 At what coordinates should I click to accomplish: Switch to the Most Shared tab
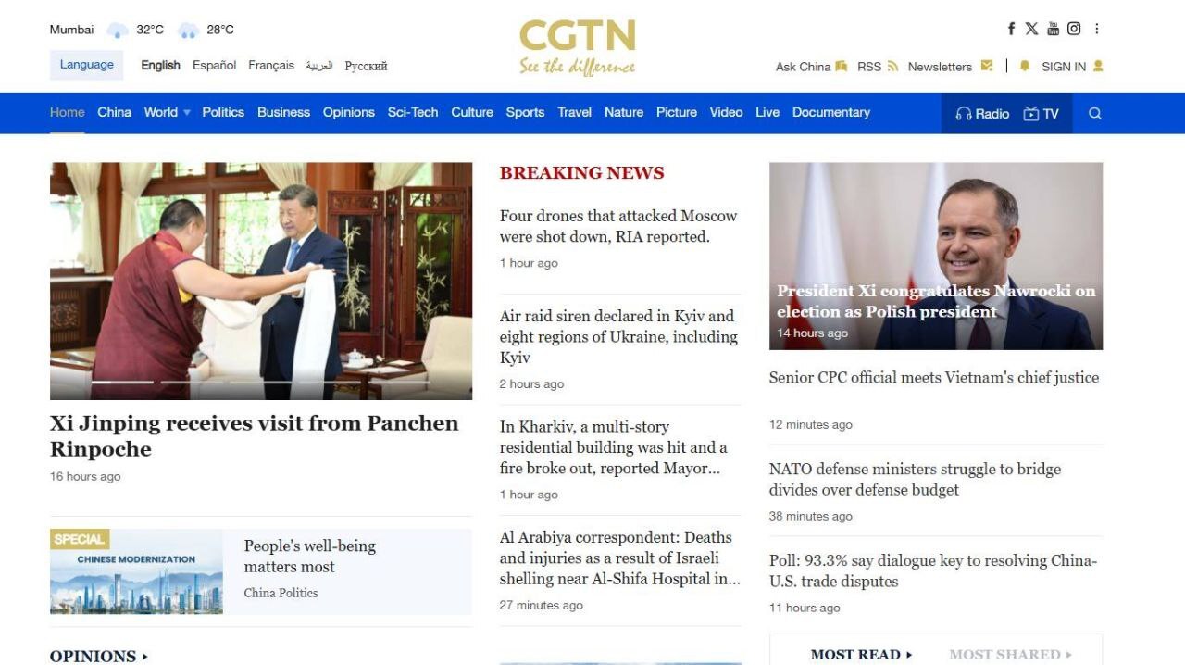1010,654
